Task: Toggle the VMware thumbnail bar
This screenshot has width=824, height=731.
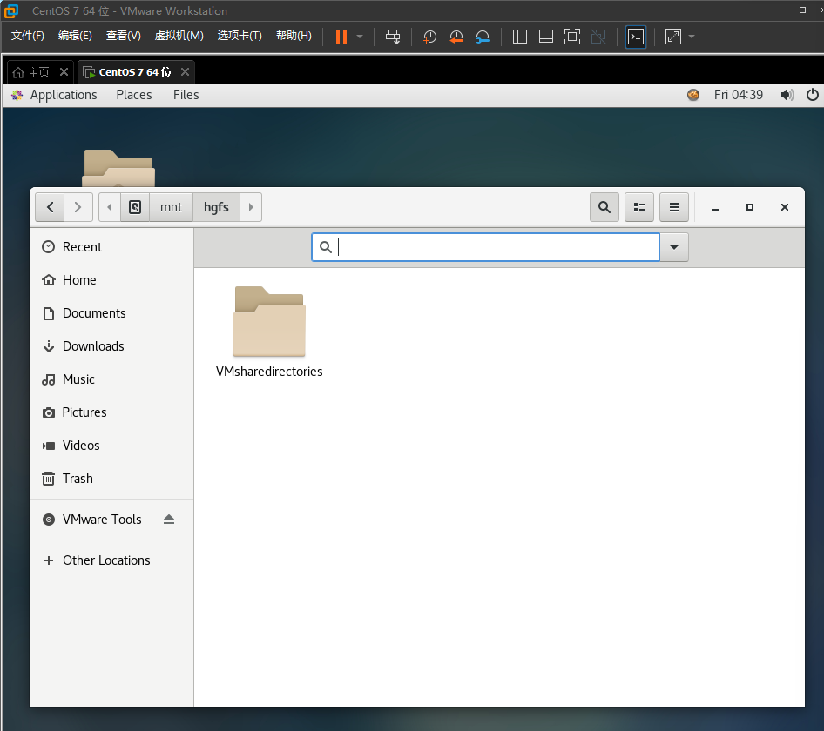Action: (546, 37)
